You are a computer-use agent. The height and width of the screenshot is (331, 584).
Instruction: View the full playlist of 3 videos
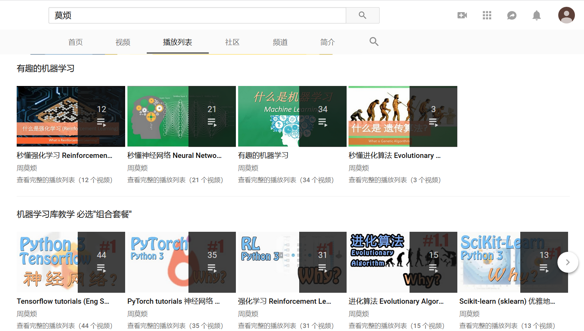point(395,180)
